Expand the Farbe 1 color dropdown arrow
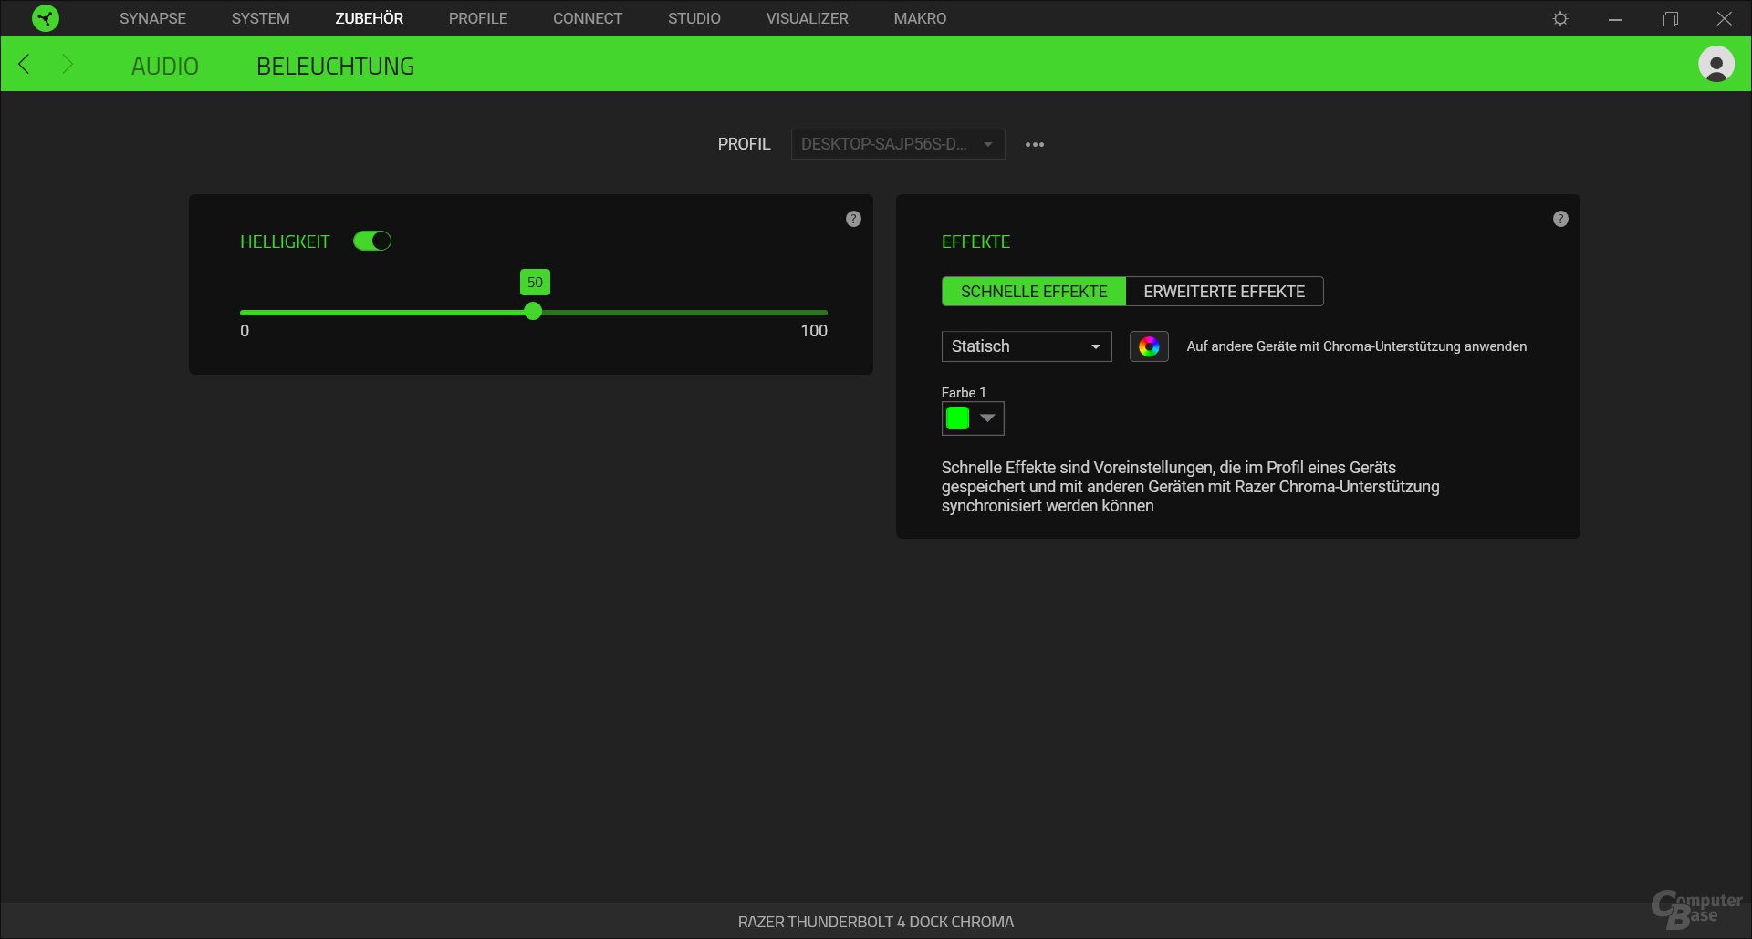The height and width of the screenshot is (939, 1752). click(987, 418)
